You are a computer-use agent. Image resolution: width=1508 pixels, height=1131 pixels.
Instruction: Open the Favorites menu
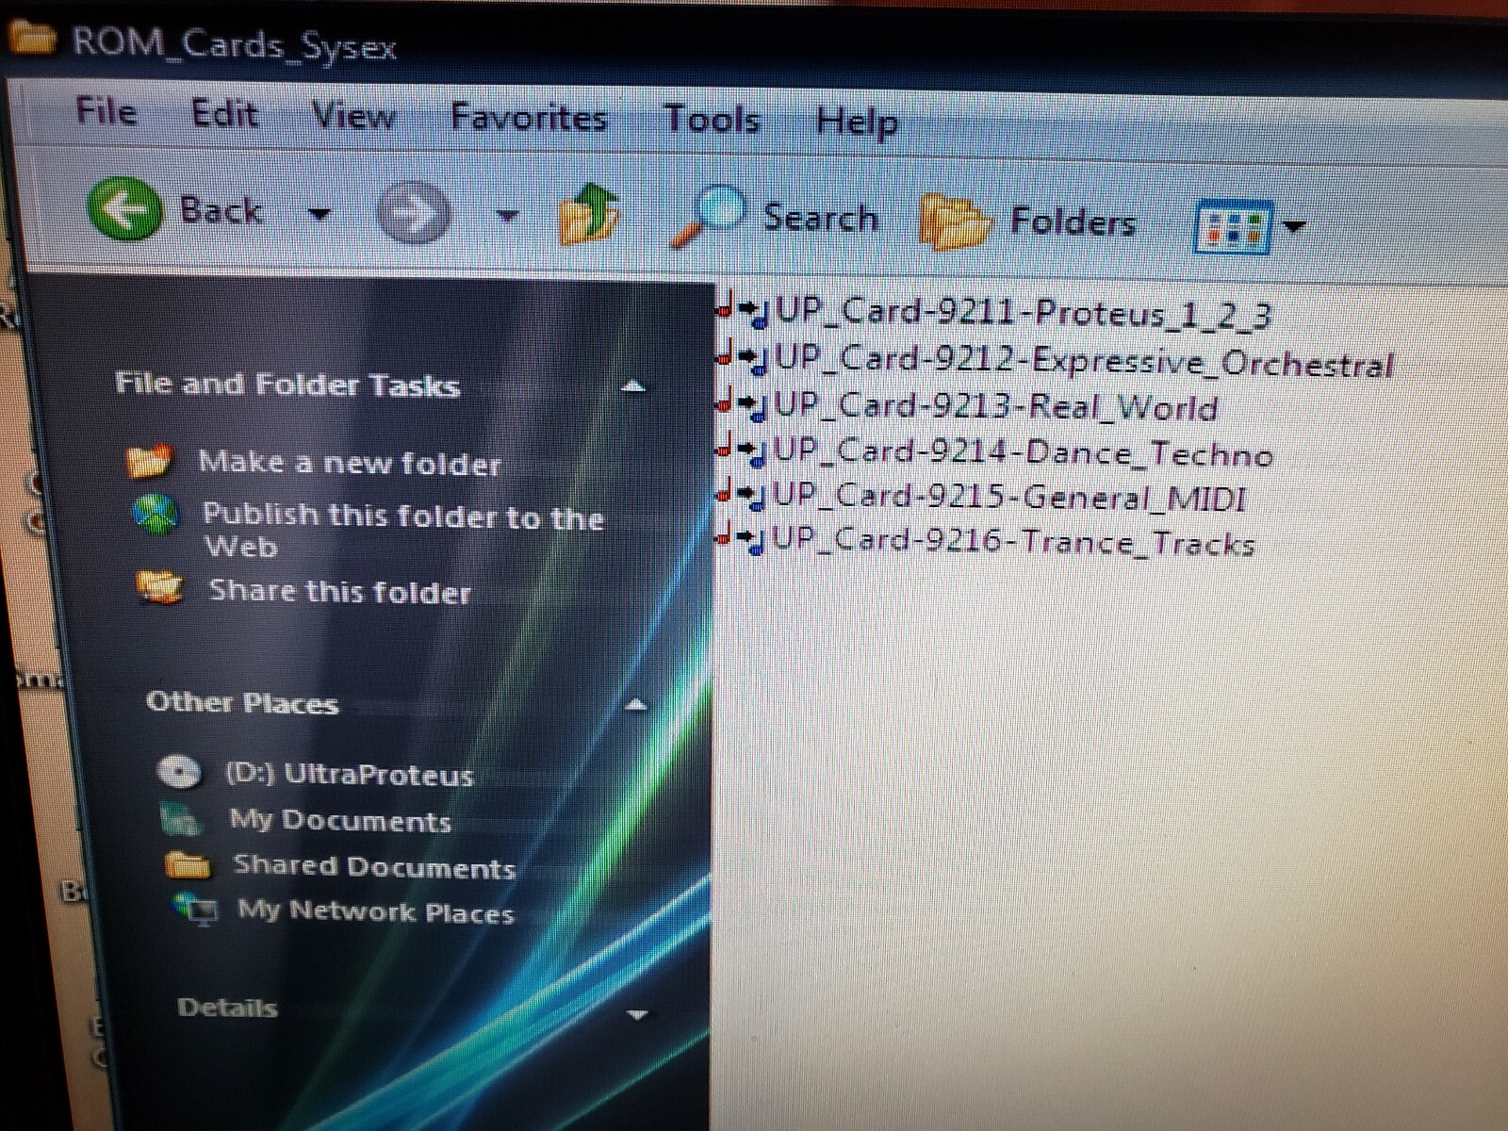point(529,118)
